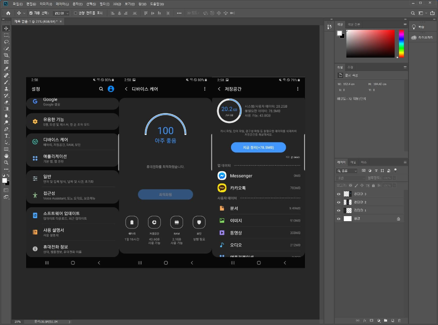
Task: Open the status bar info arrow
Action: 69,322
